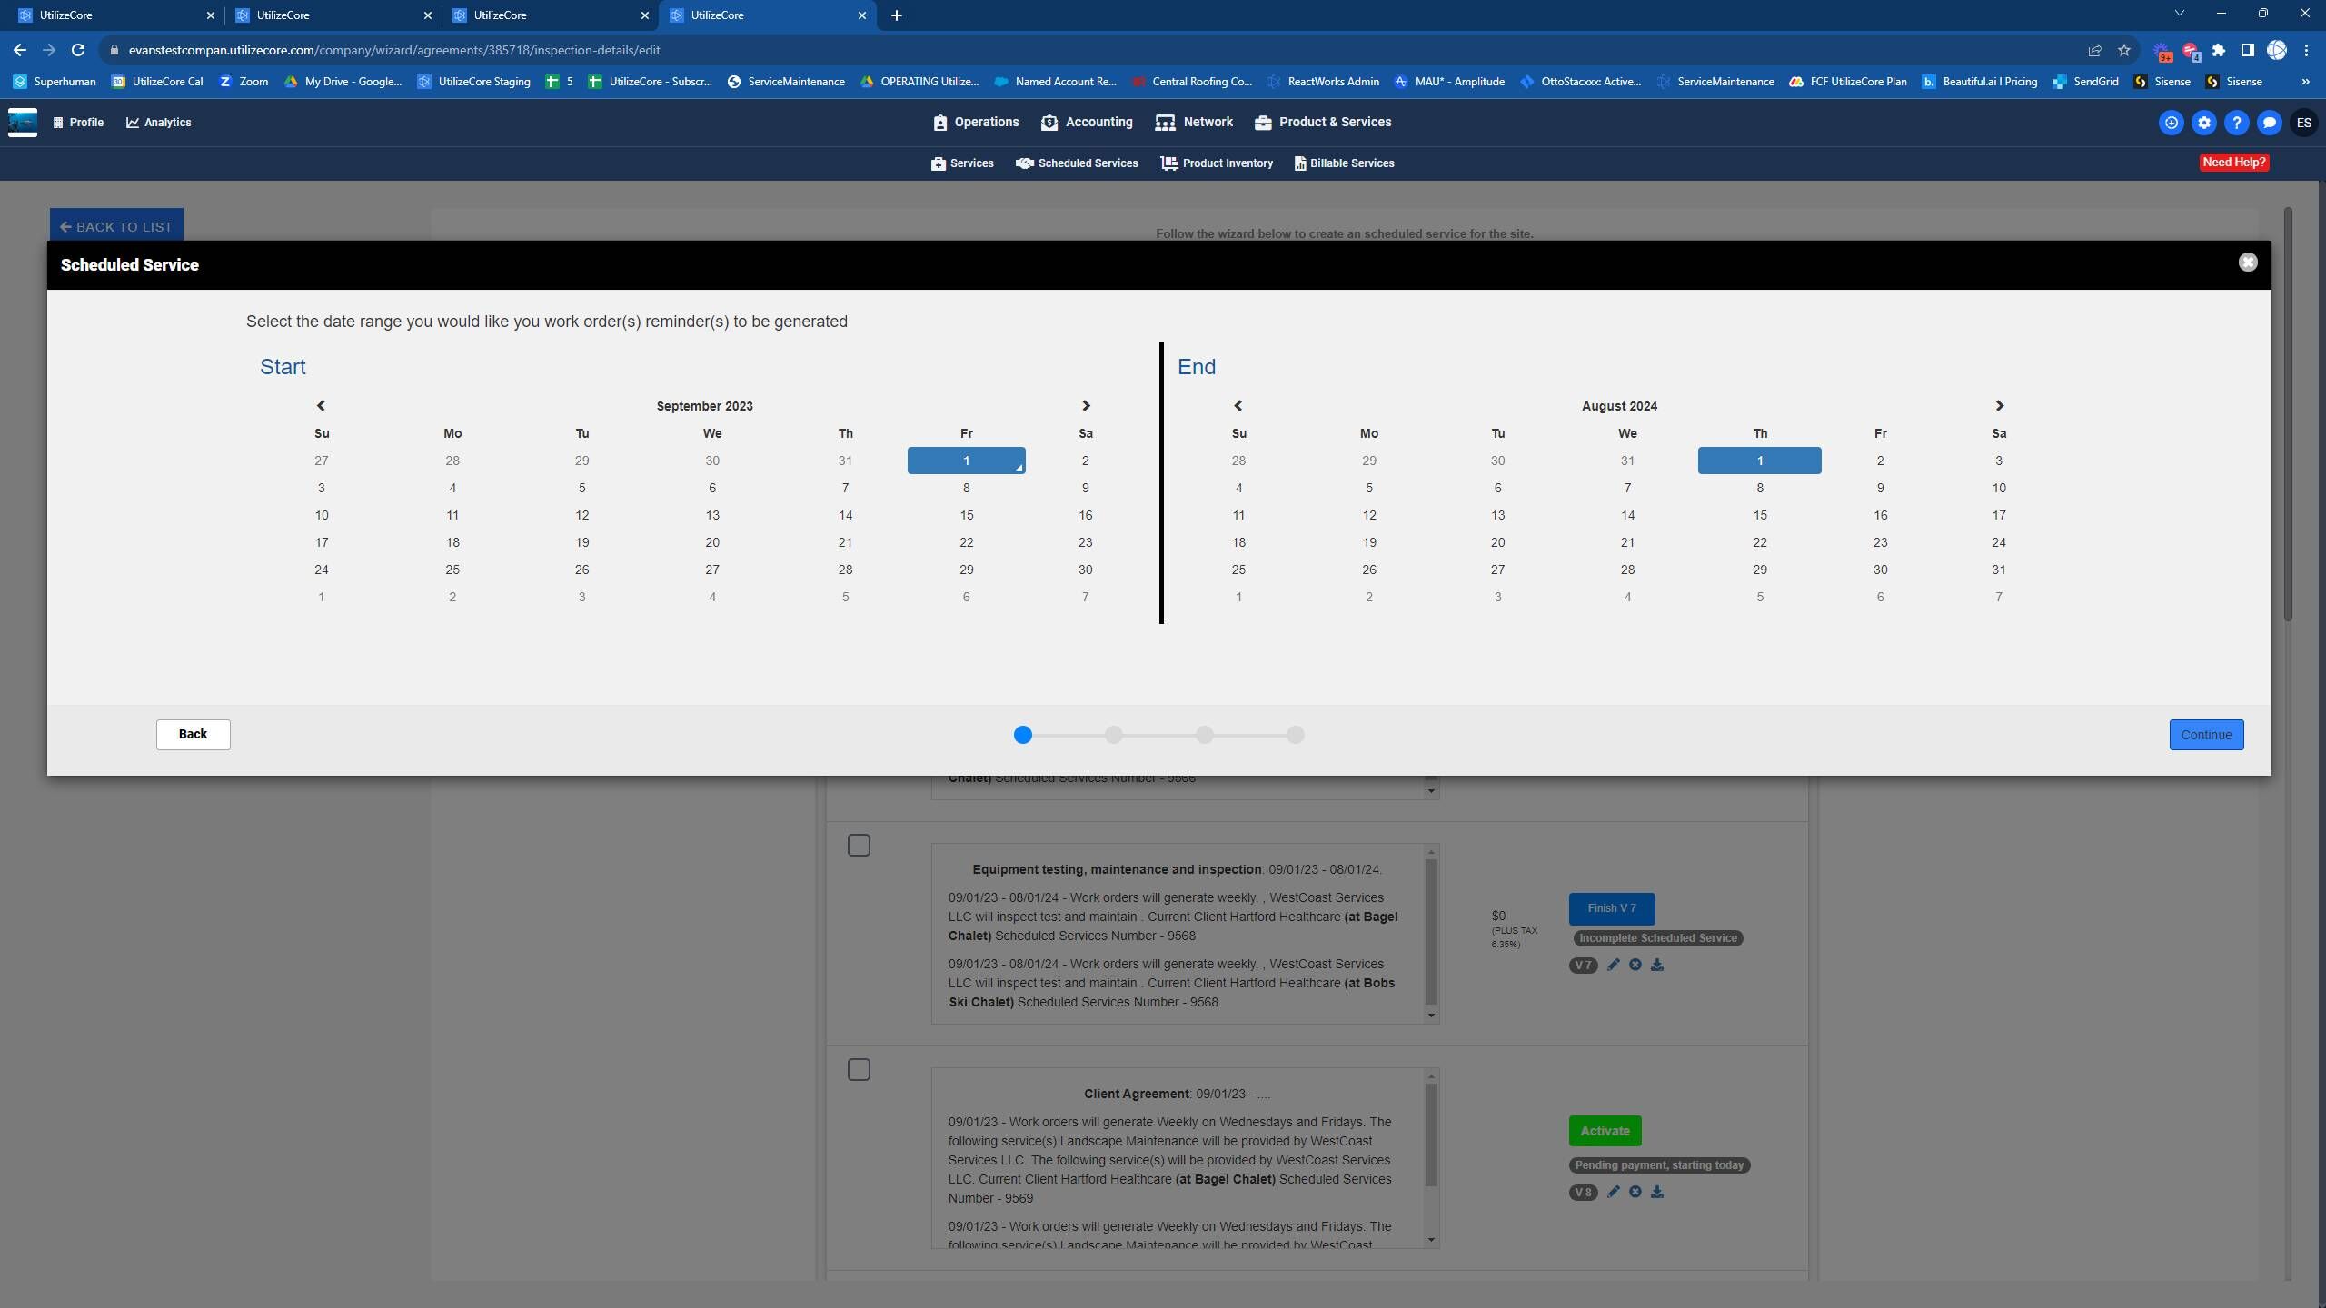Select September 15 in Start calendar
Viewport: 2326px width, 1308px height.
point(966,515)
